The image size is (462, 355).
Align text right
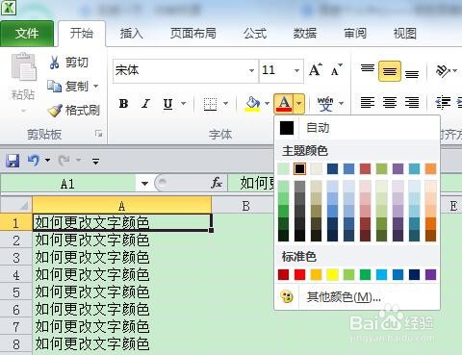(x=412, y=103)
